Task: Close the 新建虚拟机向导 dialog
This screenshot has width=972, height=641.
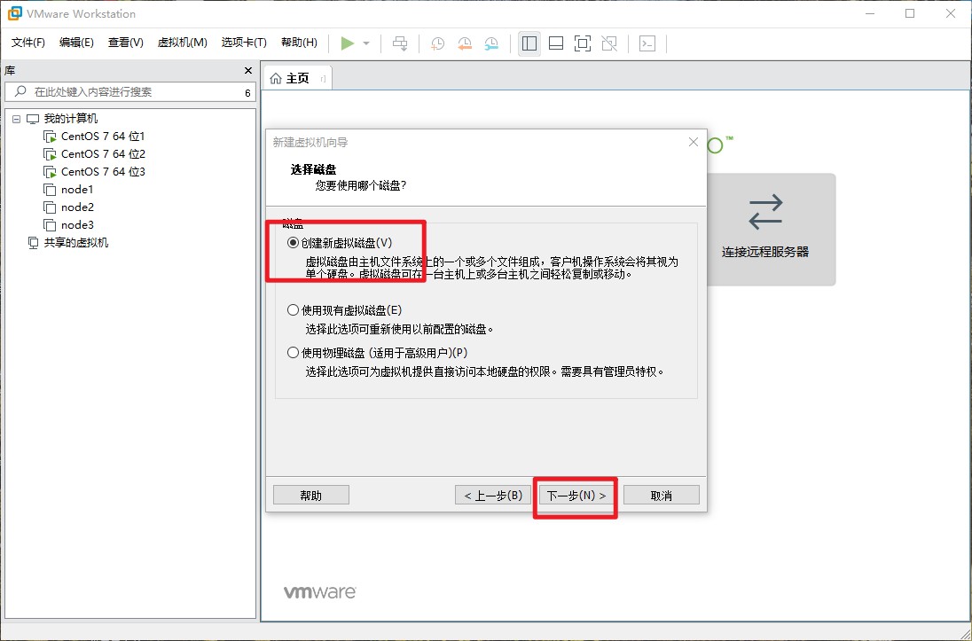Action: point(693,142)
